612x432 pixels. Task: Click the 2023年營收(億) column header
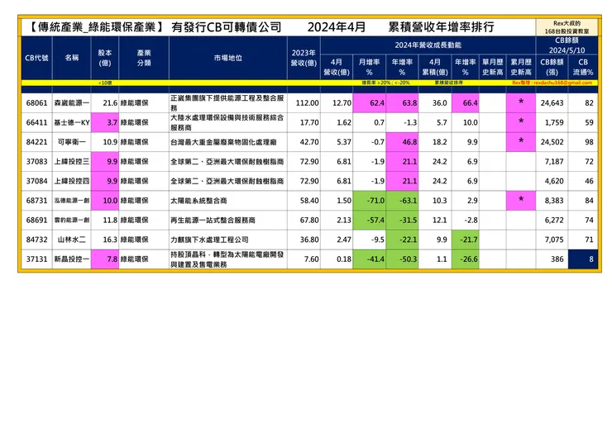click(x=304, y=58)
